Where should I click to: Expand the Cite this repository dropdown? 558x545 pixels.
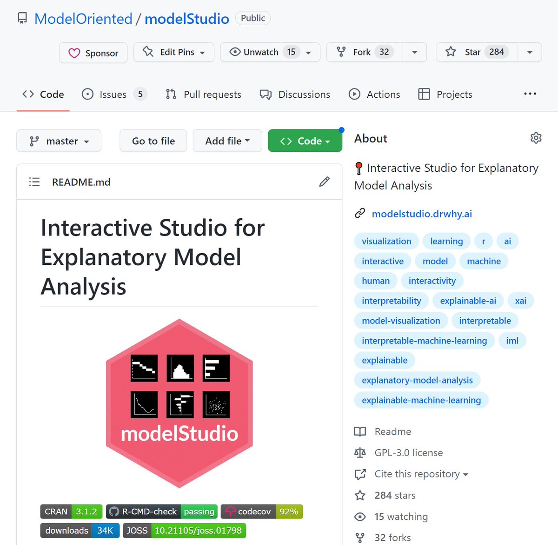pyautogui.click(x=421, y=474)
